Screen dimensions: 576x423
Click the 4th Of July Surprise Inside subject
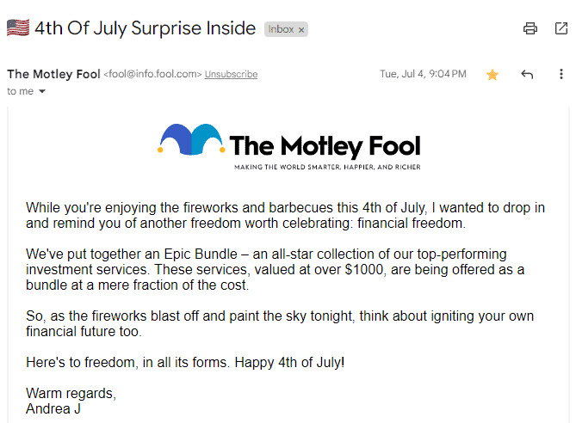146,28
